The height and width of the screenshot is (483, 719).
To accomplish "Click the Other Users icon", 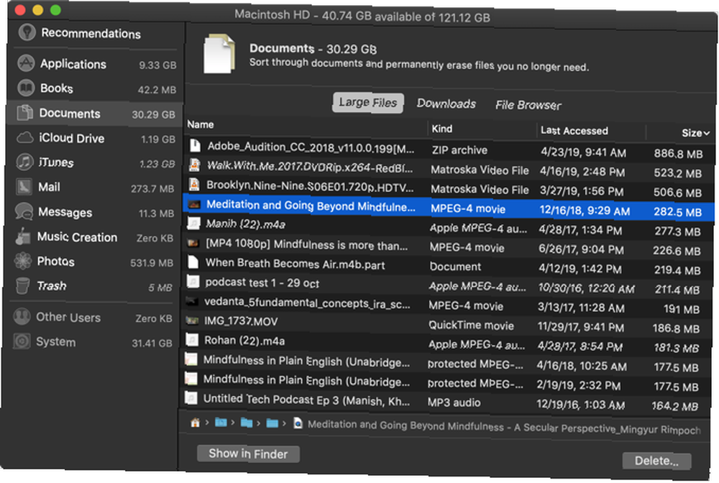I will point(22,317).
